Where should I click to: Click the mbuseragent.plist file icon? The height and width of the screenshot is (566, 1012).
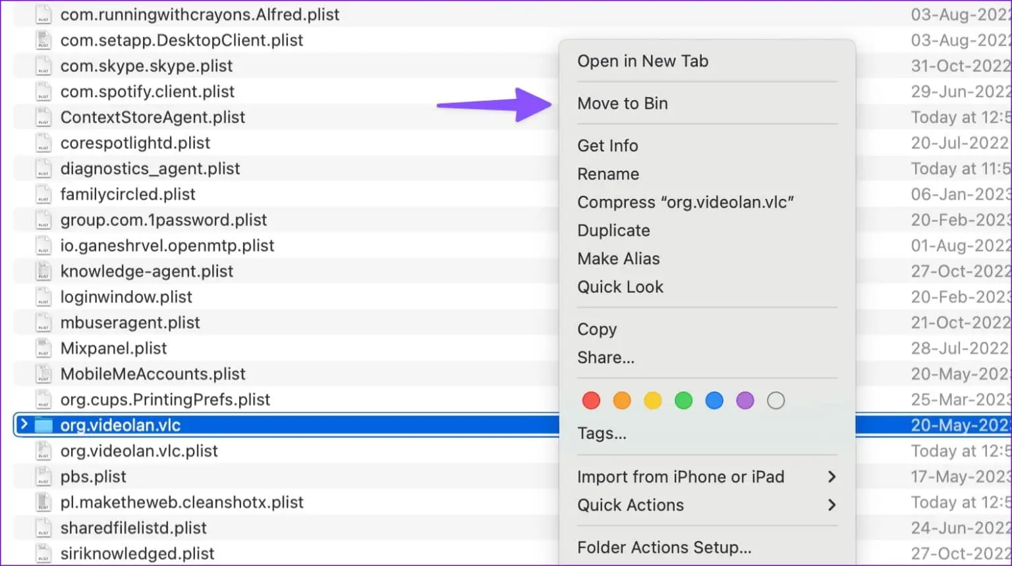(43, 323)
